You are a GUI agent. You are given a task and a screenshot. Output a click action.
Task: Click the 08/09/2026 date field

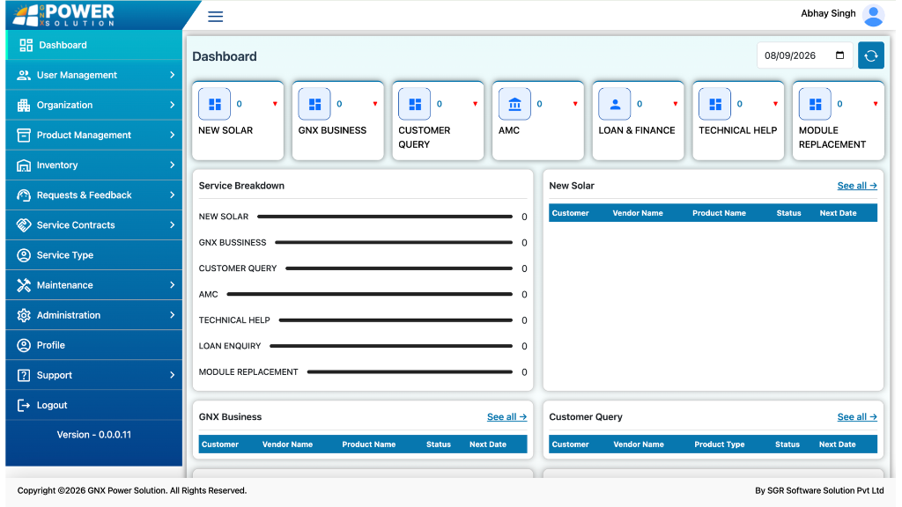804,55
